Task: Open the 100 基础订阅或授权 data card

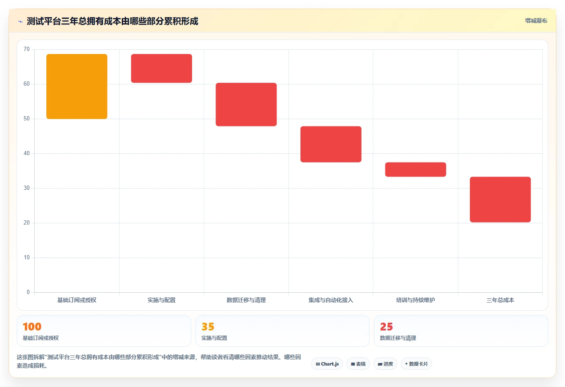Action: (x=104, y=331)
